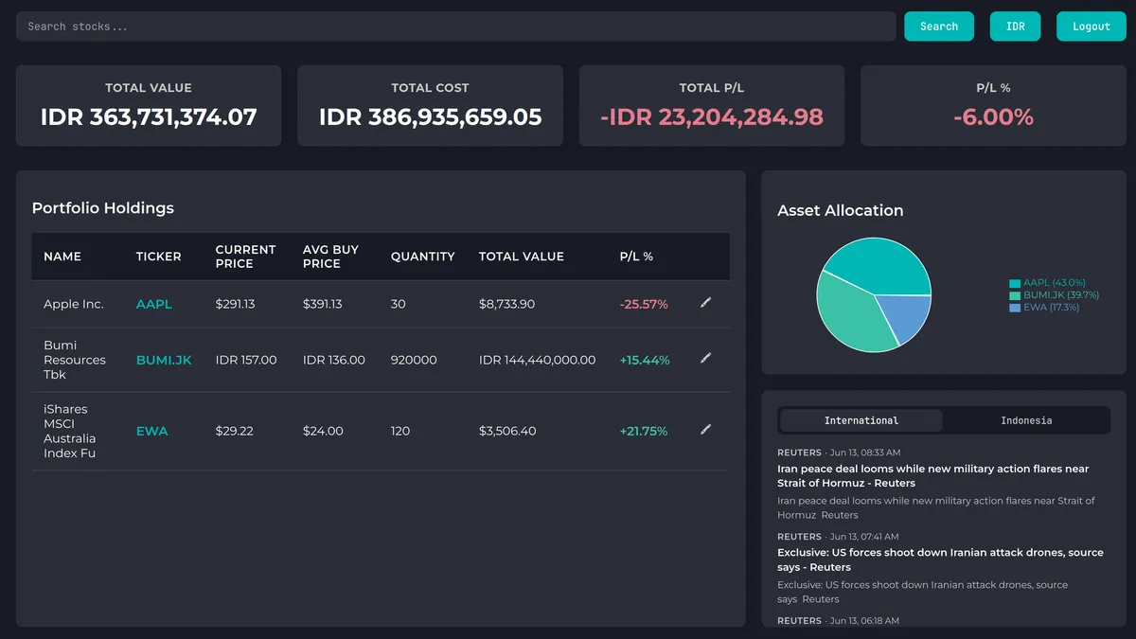
Task: Click the EWA legend color swatch
Action: 1015,308
